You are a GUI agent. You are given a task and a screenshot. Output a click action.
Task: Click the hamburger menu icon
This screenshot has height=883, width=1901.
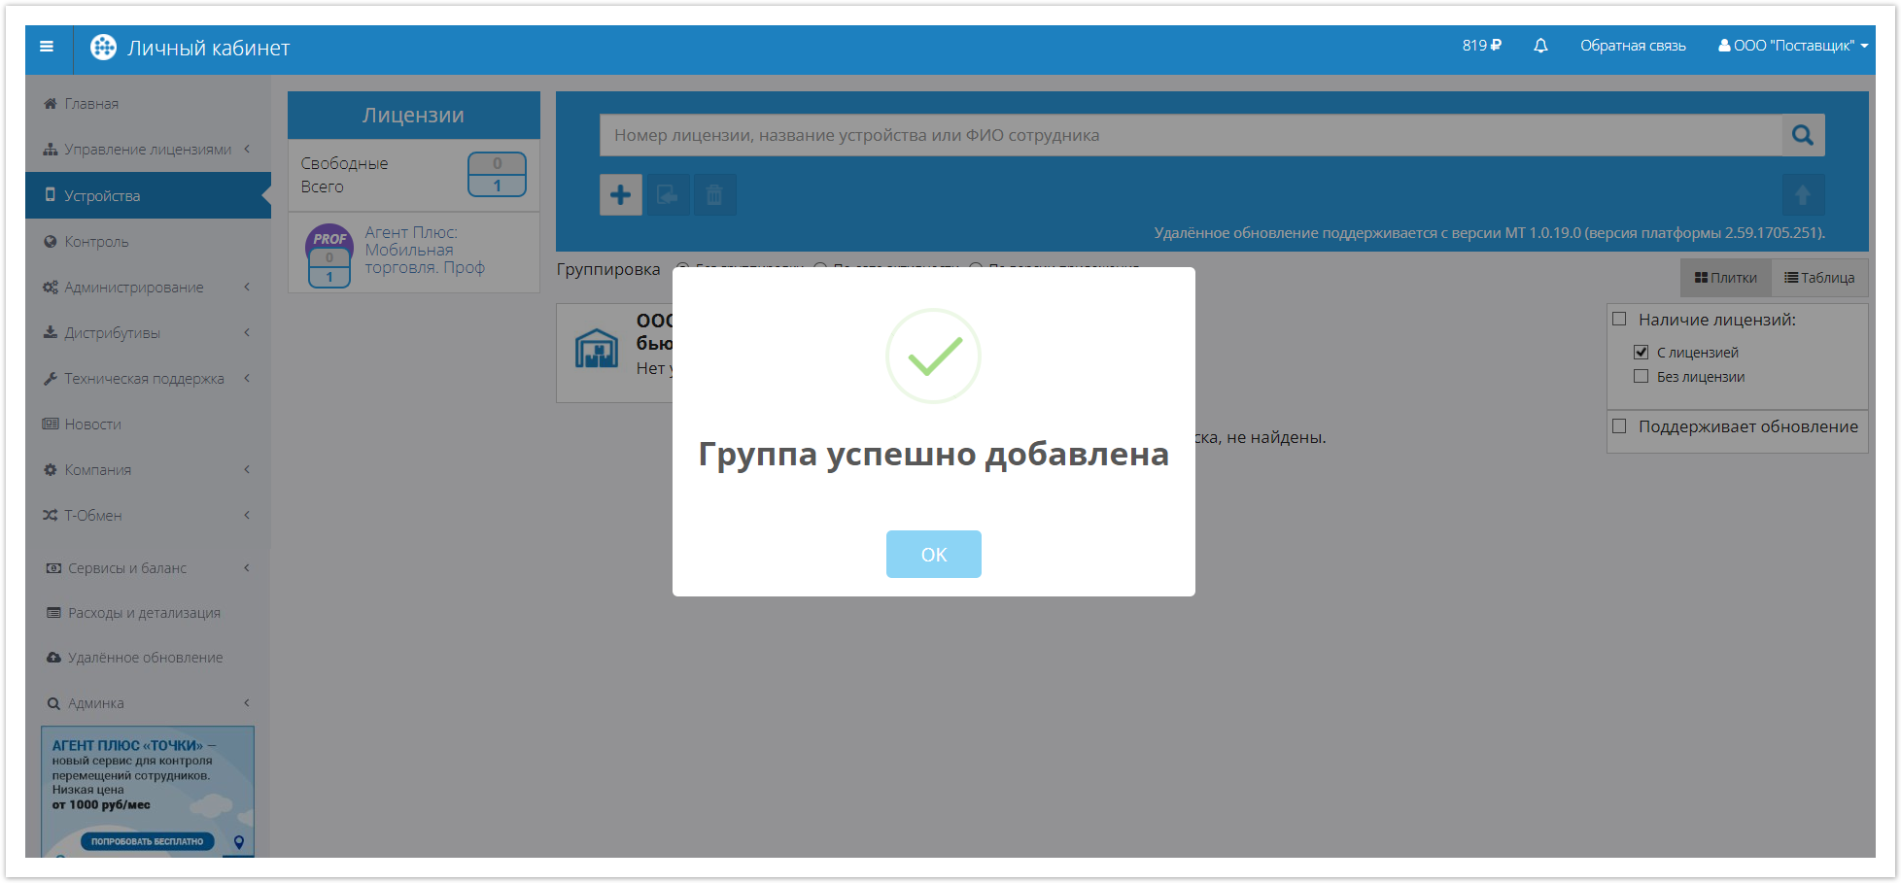[x=47, y=47]
